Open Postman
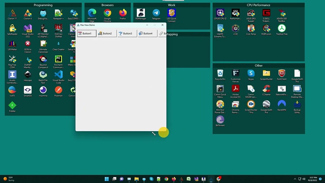The width and height of the screenshot is (325, 183). pyautogui.click(x=58, y=91)
